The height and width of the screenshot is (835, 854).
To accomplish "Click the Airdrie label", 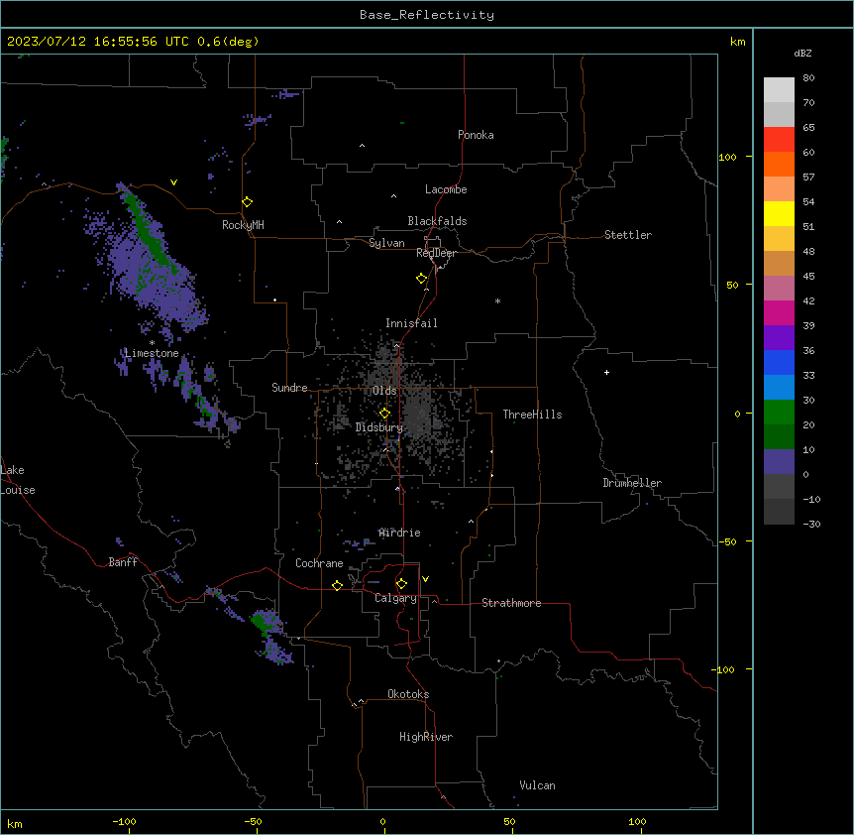I will (x=400, y=533).
